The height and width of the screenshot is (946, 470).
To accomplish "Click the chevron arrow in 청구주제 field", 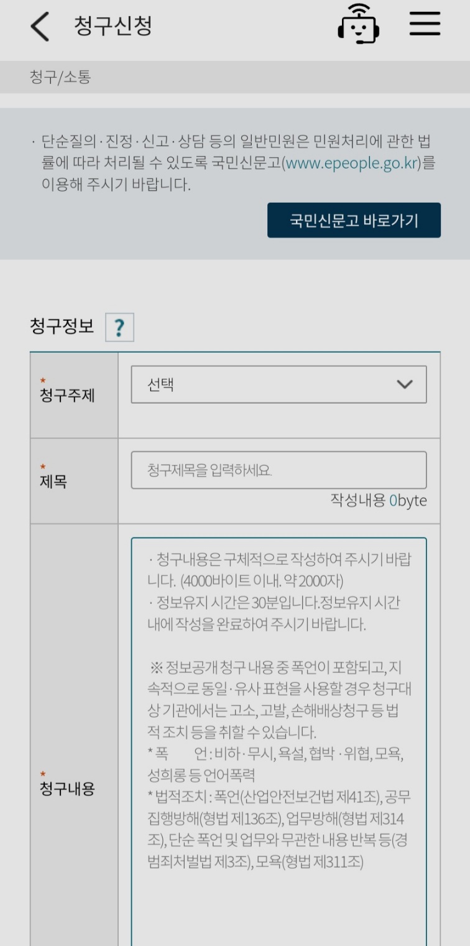I will (x=404, y=384).
